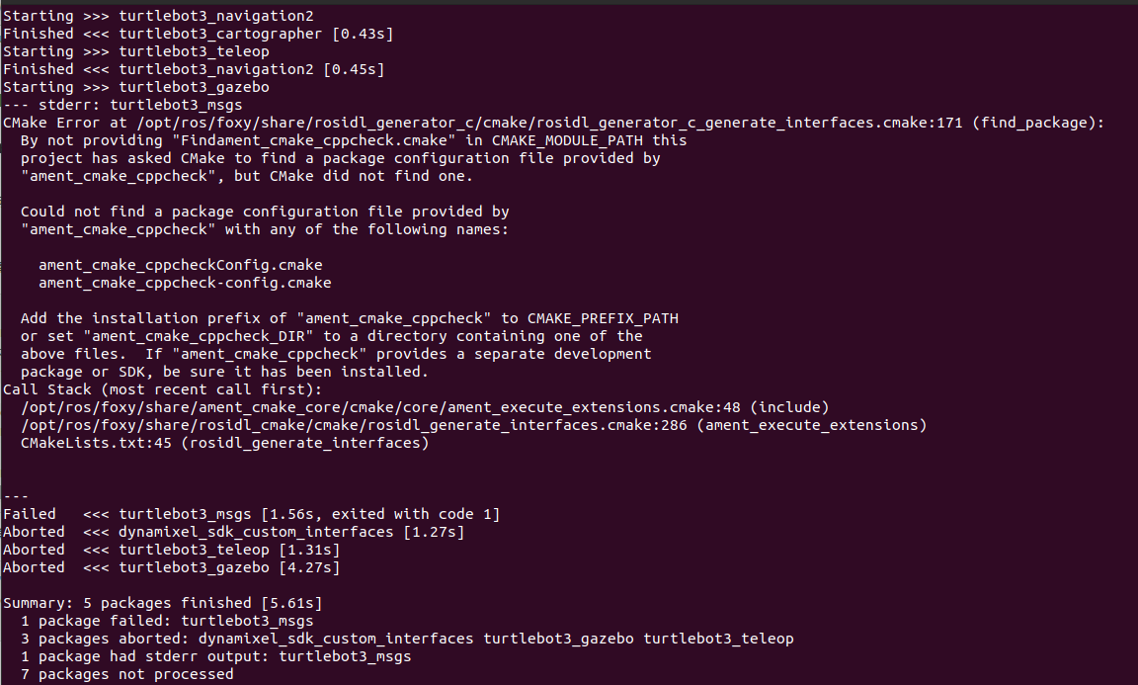1138x685 pixels.
Task: Click the '3 packages aborted' summary line
Action: coord(407,639)
